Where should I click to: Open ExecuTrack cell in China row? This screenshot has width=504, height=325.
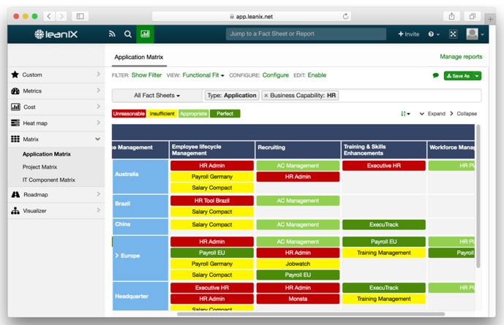pos(384,225)
